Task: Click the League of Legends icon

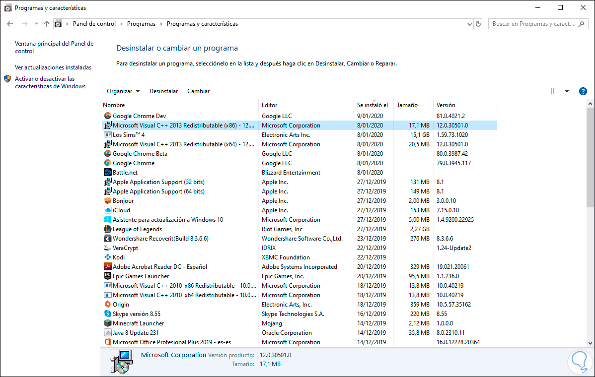Action: pos(108,229)
